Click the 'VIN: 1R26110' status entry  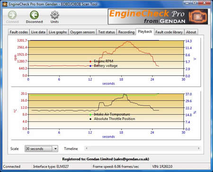(162, 166)
